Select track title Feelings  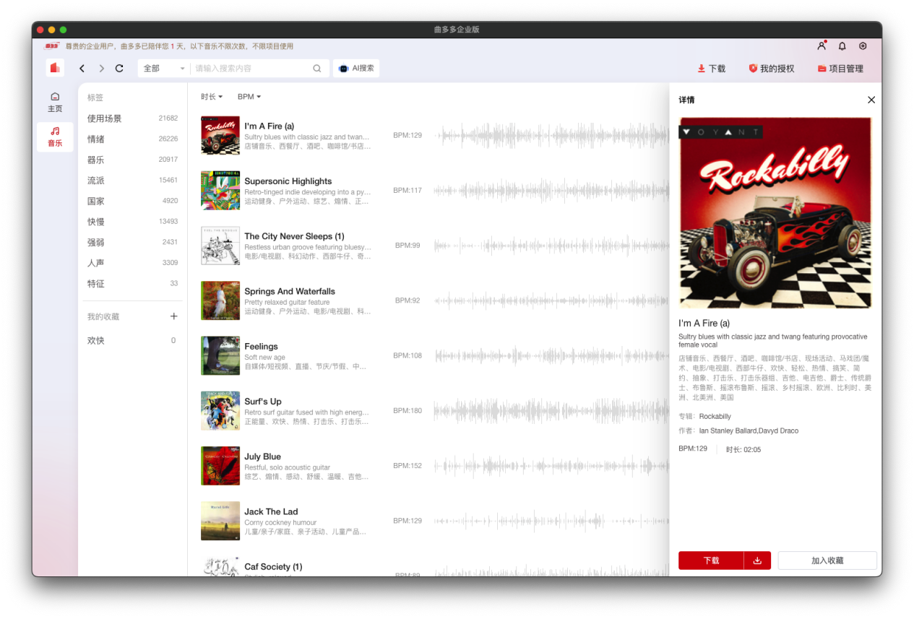point(261,347)
